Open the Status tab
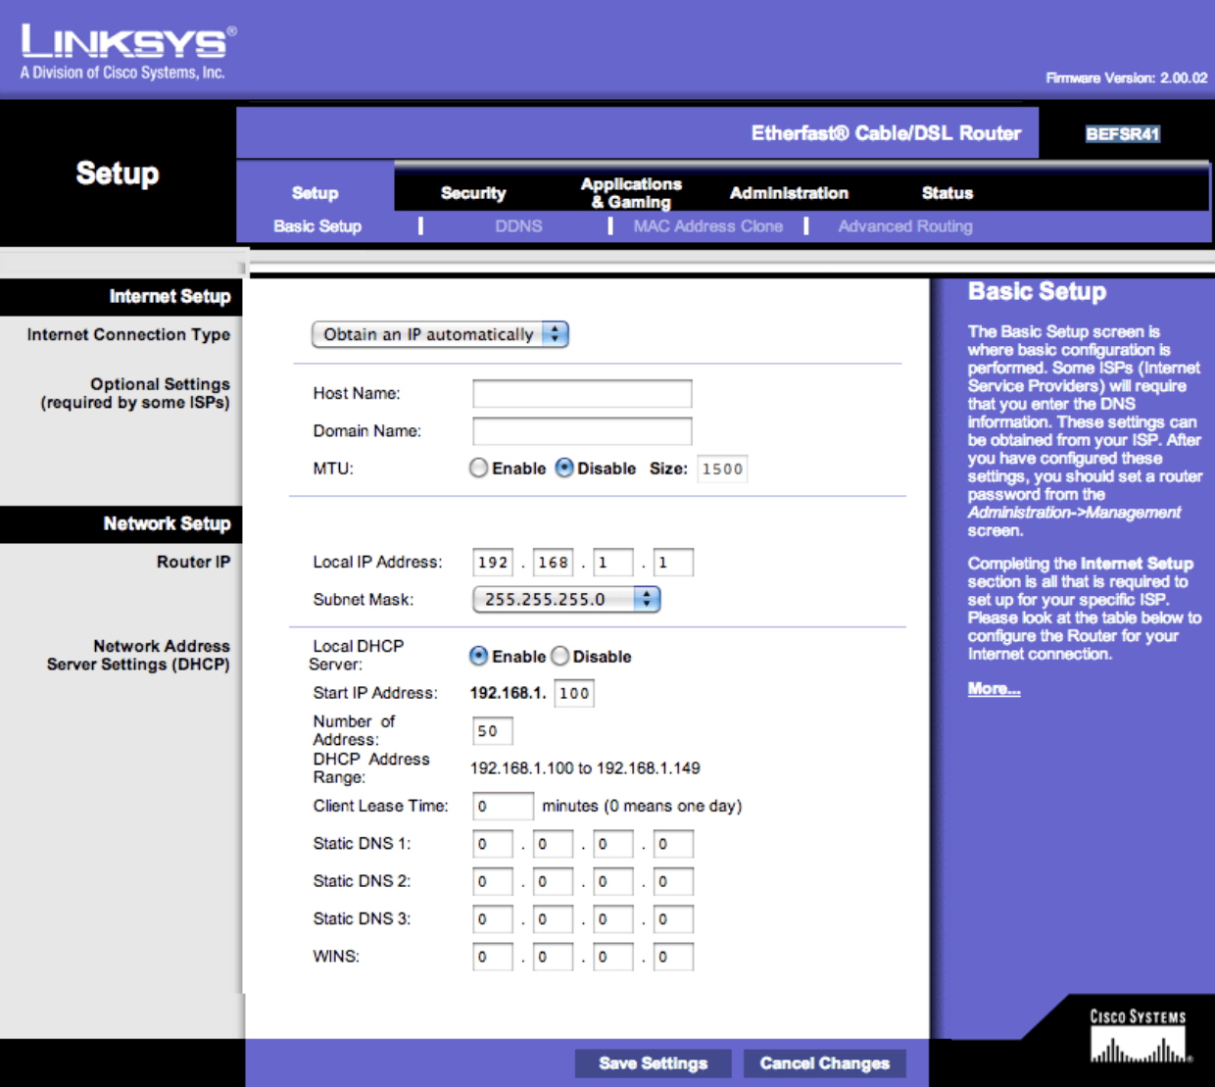Image resolution: width=1215 pixels, height=1087 pixels. tap(947, 193)
